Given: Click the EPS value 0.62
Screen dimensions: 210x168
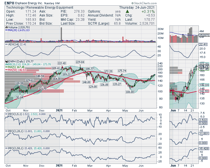Looking at the screenshot, I should [81, 15].
